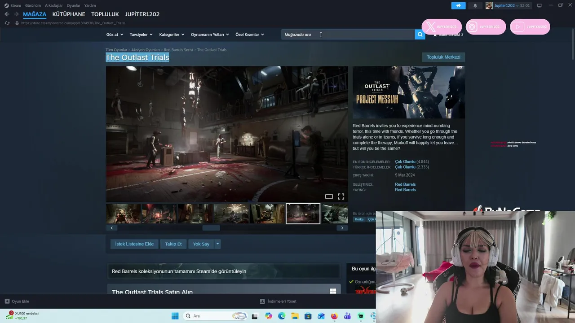Open the Görünüm menu
This screenshot has width=575, height=323.
(x=33, y=5)
